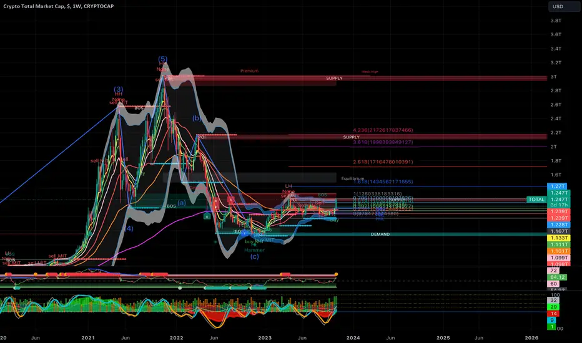Click the blue 1.27T price tag
The height and width of the screenshot is (343, 582).
(558, 186)
